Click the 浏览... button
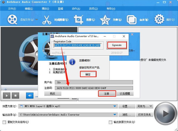Image resolution: width=178 pixels, height=131 pixels. (127, 115)
